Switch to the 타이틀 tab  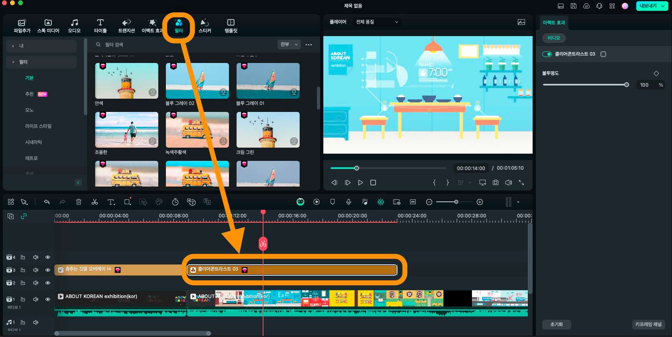(x=100, y=26)
